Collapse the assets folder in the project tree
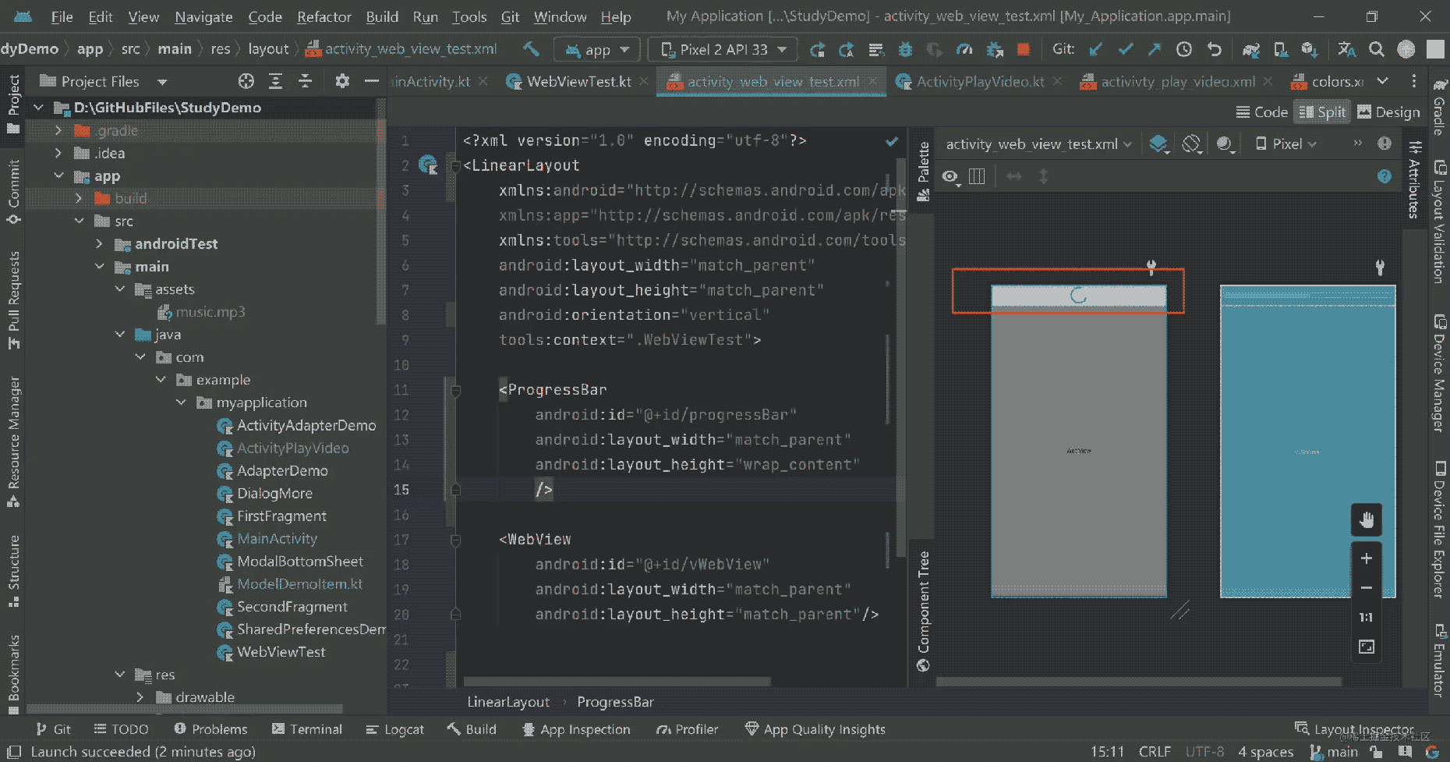The image size is (1450, 762). pyautogui.click(x=120, y=289)
